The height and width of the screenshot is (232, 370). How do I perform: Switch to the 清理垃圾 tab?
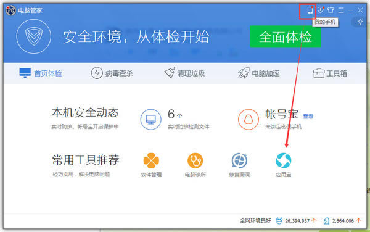click(x=184, y=73)
